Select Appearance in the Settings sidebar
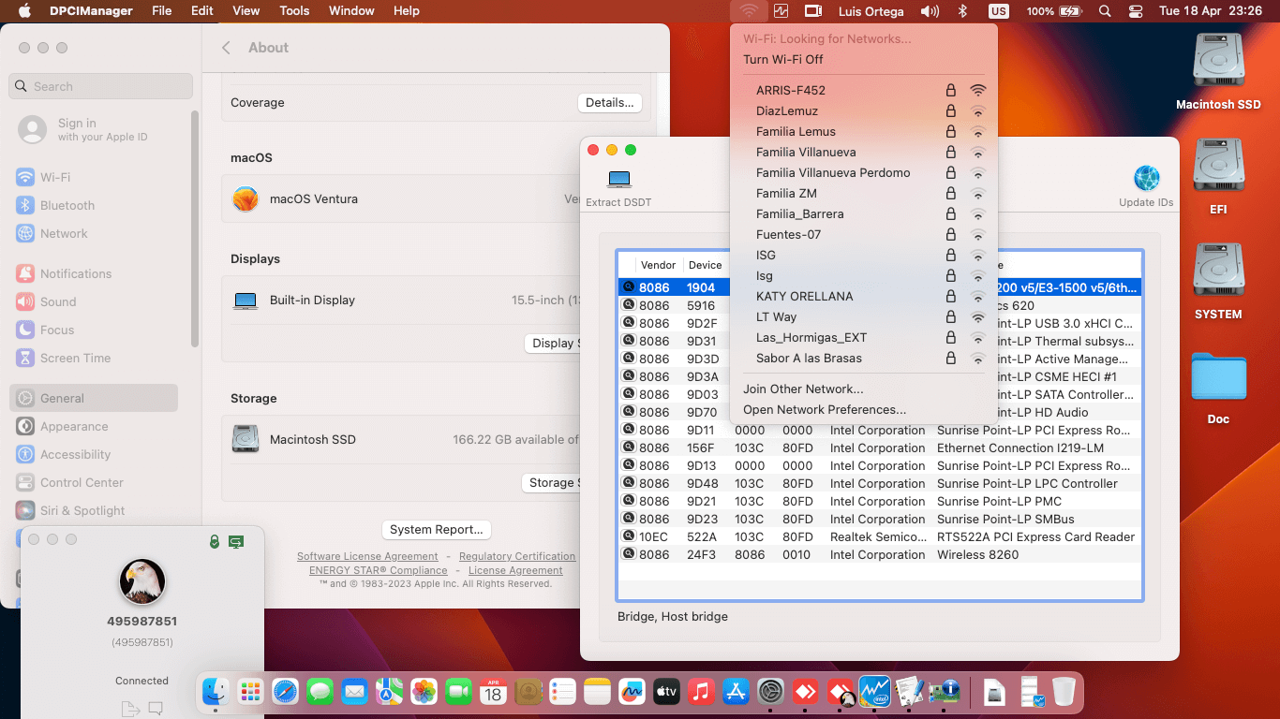1280x719 pixels. tap(94, 426)
